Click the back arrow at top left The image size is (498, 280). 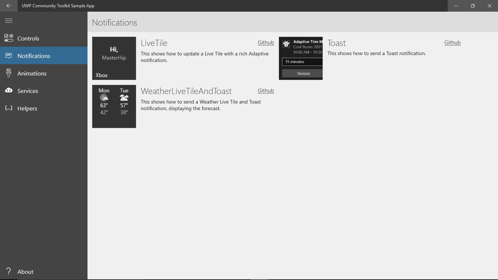point(8,6)
